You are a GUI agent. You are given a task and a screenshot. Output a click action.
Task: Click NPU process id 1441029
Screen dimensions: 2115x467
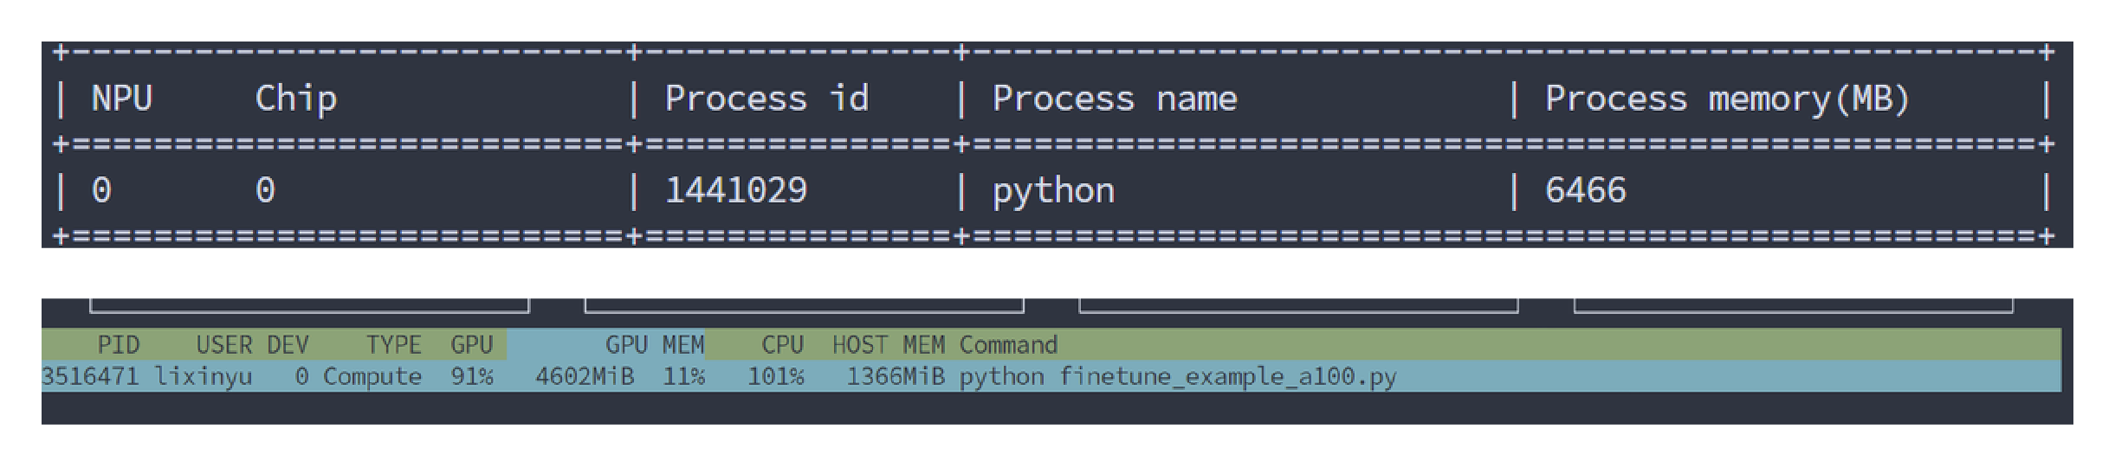735,190
